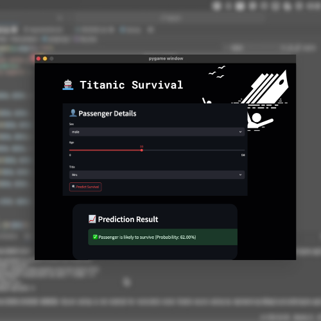This screenshot has width=321, height=321.
Task: Click the chevron arrow of Sex dropdown
Action: click(240, 132)
